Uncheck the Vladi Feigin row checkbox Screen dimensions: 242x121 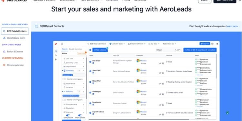[x=90, y=93]
